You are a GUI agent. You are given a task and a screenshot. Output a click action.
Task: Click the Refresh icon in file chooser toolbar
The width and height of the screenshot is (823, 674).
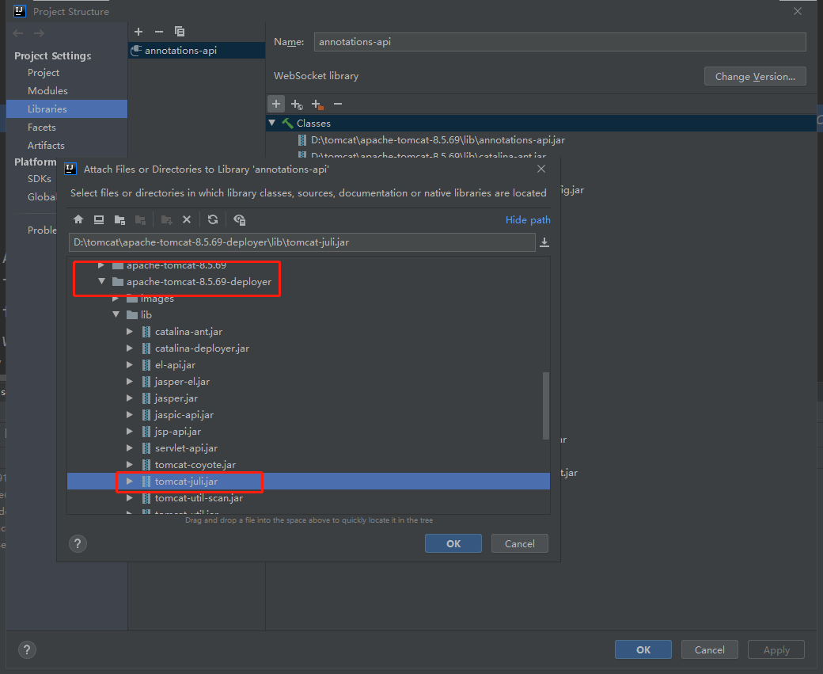[x=213, y=219]
